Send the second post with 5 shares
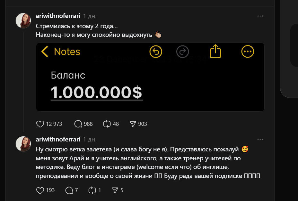This screenshot has height=201, width=298. 115,190
